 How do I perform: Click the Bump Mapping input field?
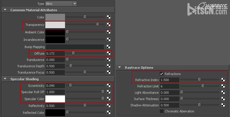pyautogui.click(x=75, y=47)
